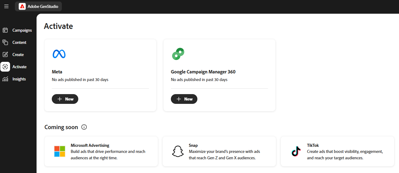This screenshot has height=173, width=399.
Task: Open the hamburger navigation menu
Action: click(x=6, y=6)
